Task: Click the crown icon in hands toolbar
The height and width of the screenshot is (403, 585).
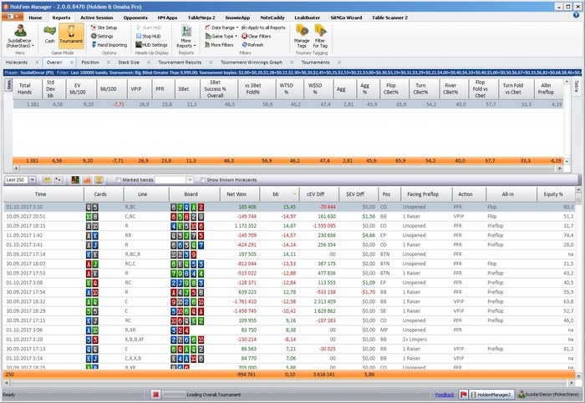Action: tap(47, 180)
